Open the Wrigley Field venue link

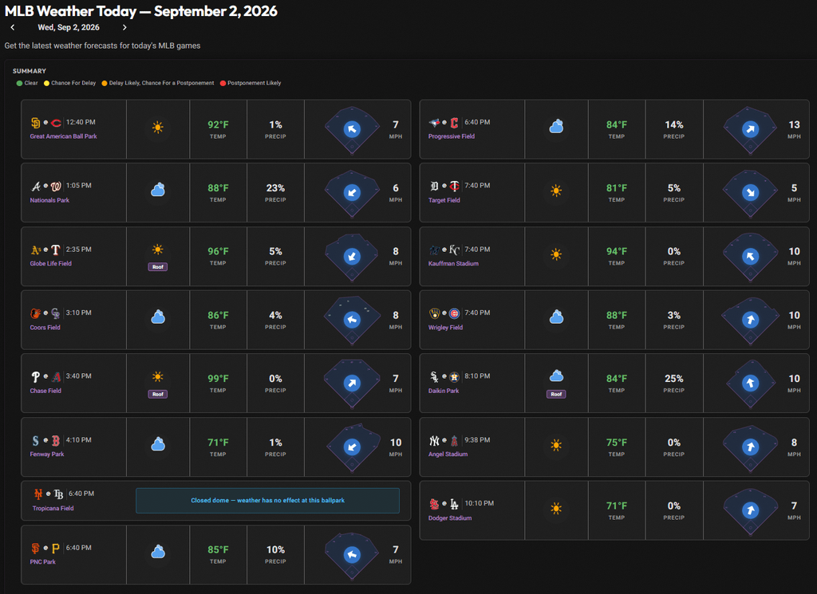click(445, 328)
